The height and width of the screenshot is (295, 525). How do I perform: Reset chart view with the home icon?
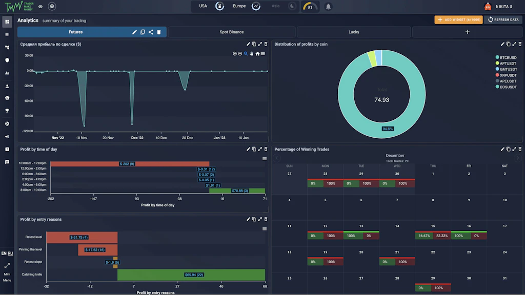[x=258, y=53]
